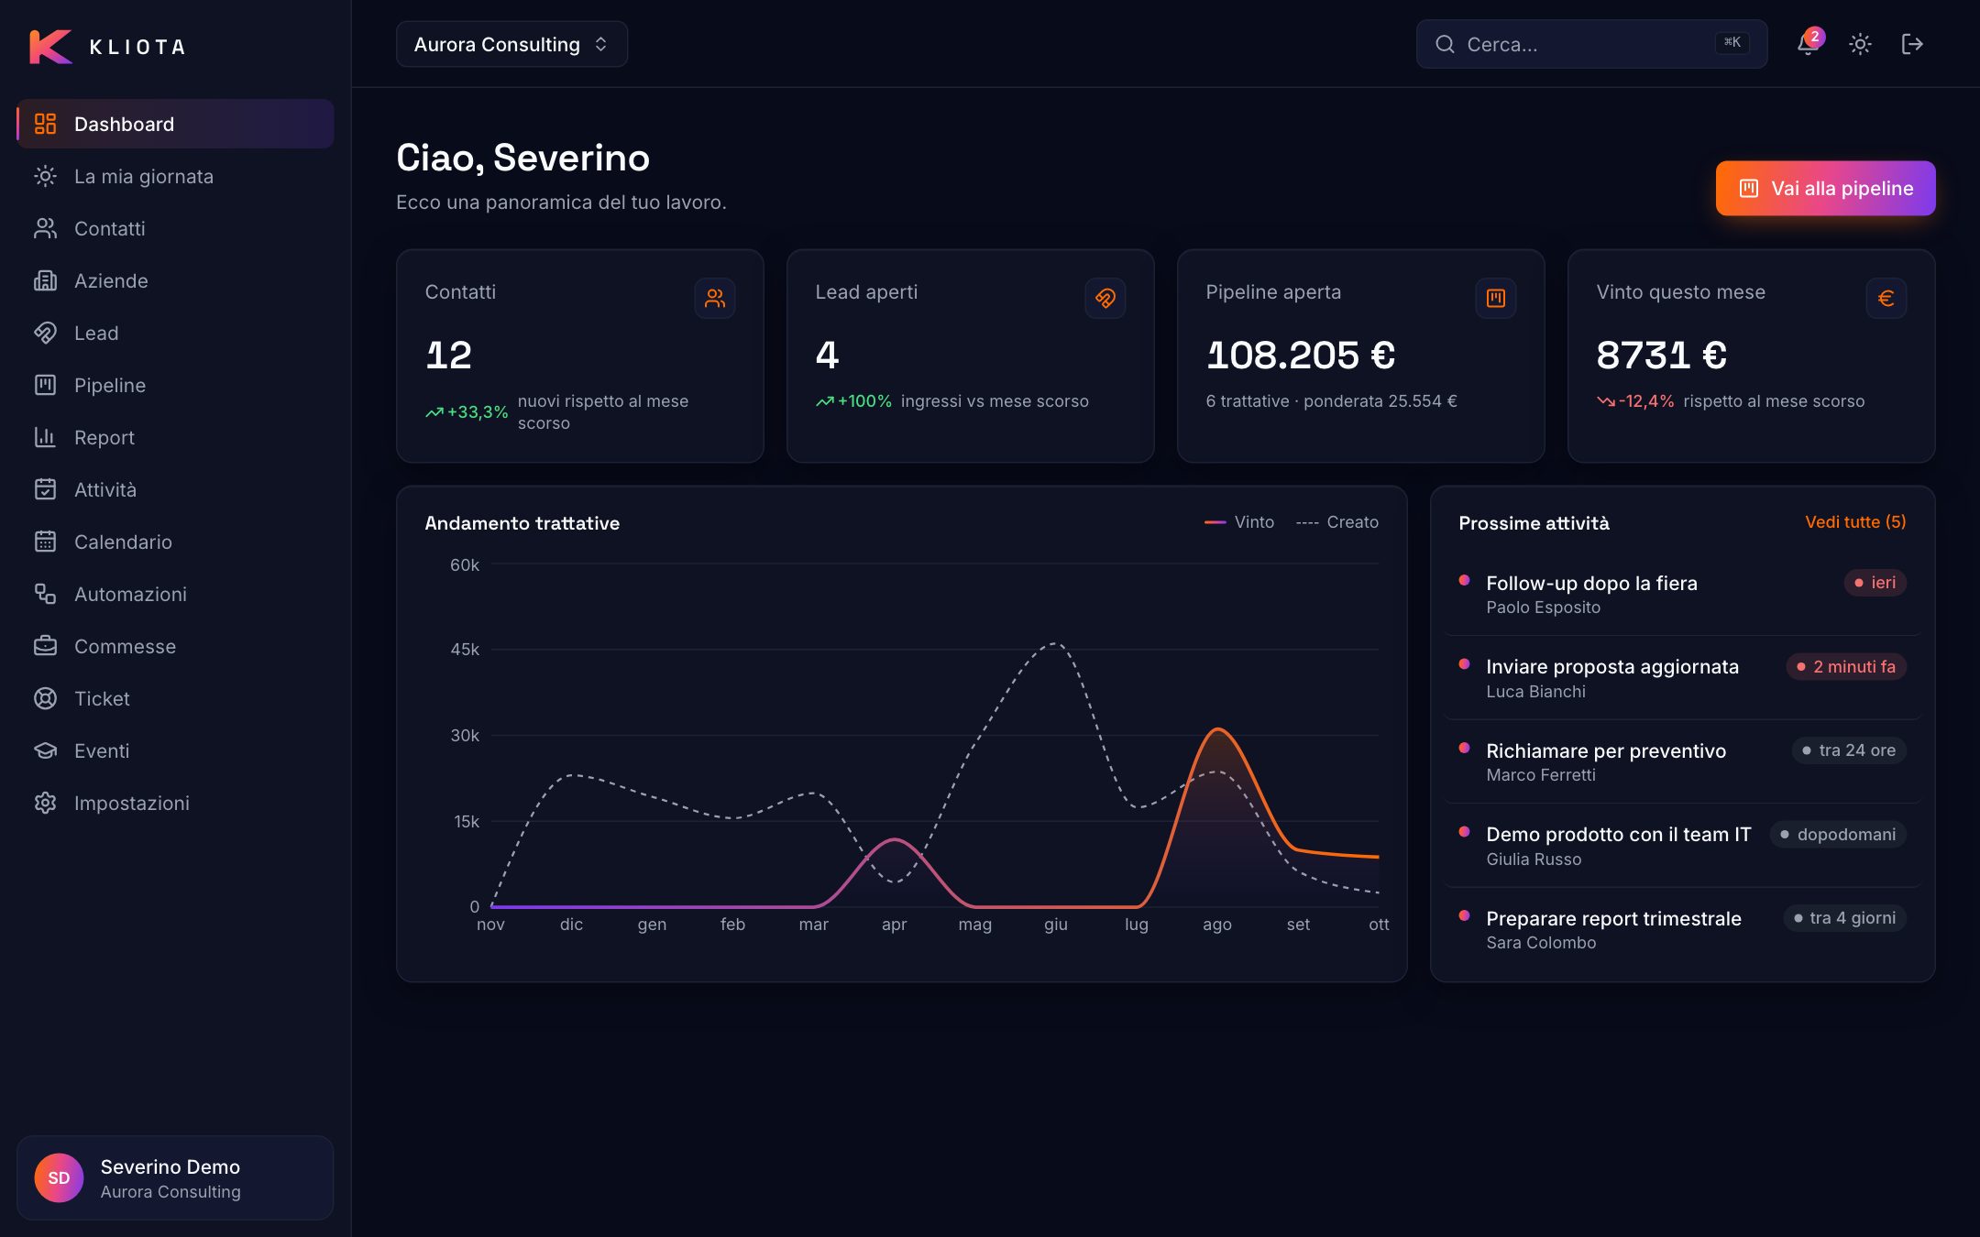The image size is (1980, 1237).
Task: Click the Pipeline sidebar icon
Action: [x=45, y=385]
